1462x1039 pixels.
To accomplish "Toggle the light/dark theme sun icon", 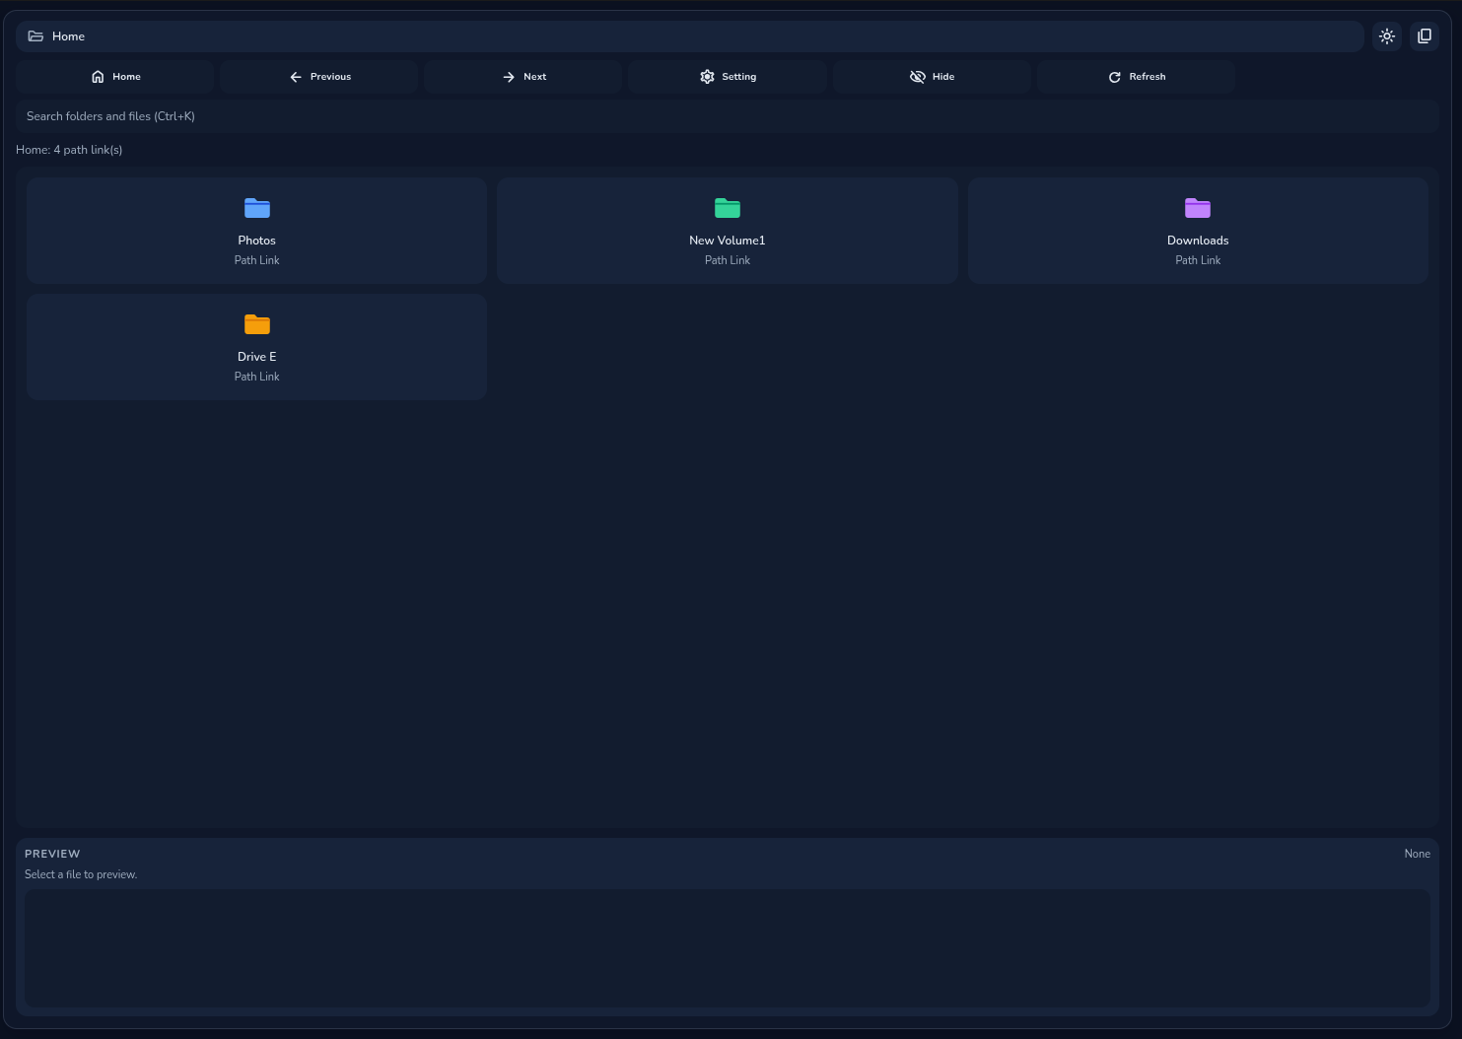I will (x=1387, y=36).
